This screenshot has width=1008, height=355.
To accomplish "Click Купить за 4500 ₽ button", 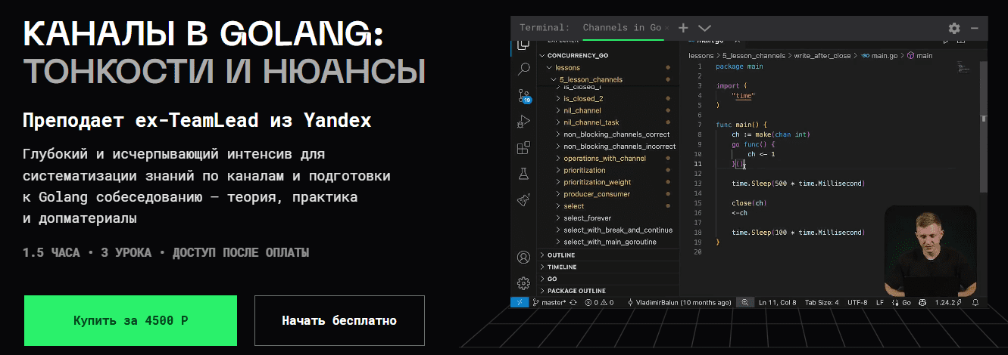I will coord(130,320).
